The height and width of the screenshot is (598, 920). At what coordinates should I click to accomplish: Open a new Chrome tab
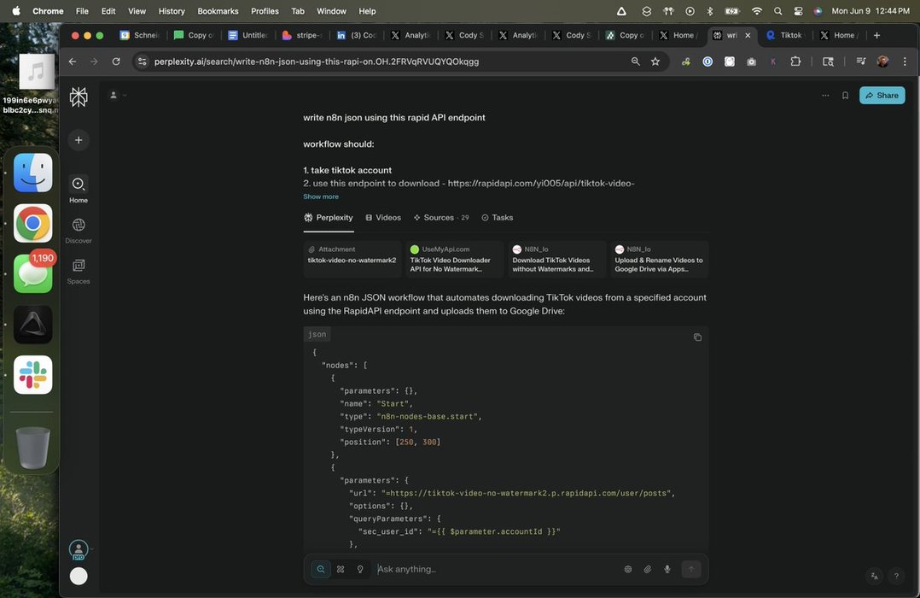tap(876, 35)
